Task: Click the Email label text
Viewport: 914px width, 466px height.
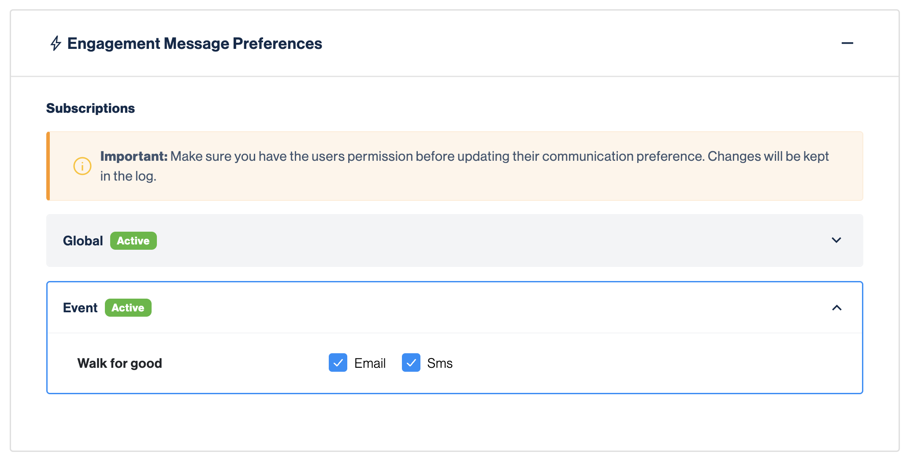Action: (370, 363)
